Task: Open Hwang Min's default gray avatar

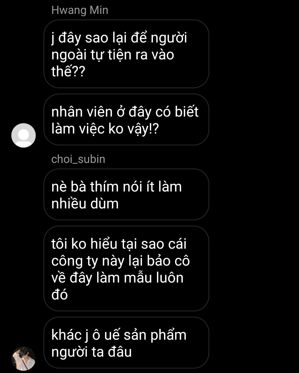Action: 24,135
